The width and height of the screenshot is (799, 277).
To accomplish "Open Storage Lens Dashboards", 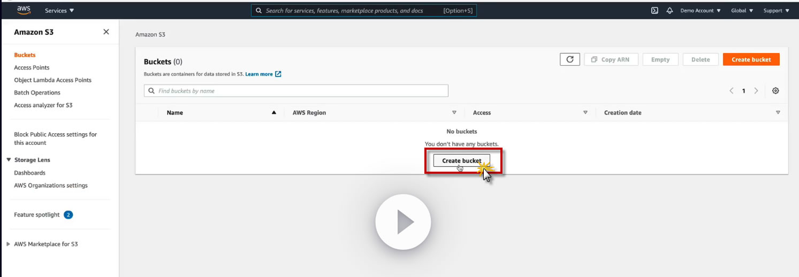I will [x=29, y=173].
